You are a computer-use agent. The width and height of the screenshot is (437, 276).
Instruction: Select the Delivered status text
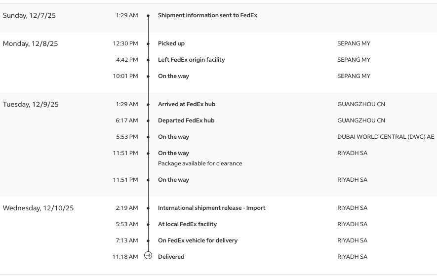[171, 257]
